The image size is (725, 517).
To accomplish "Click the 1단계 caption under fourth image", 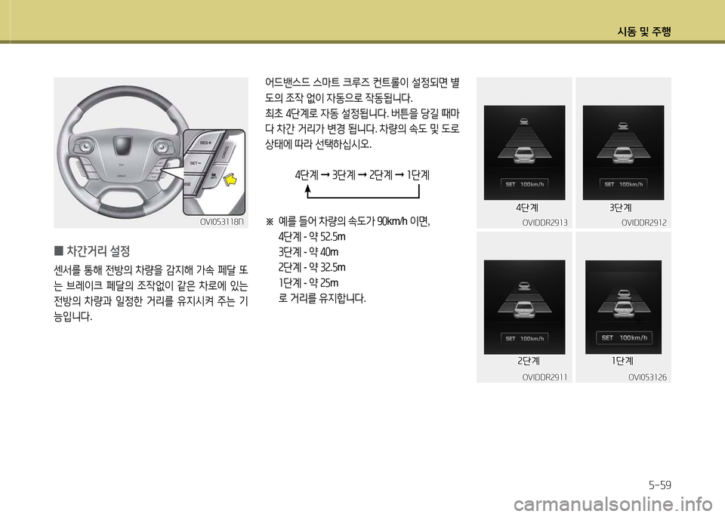I will pyautogui.click(x=622, y=361).
